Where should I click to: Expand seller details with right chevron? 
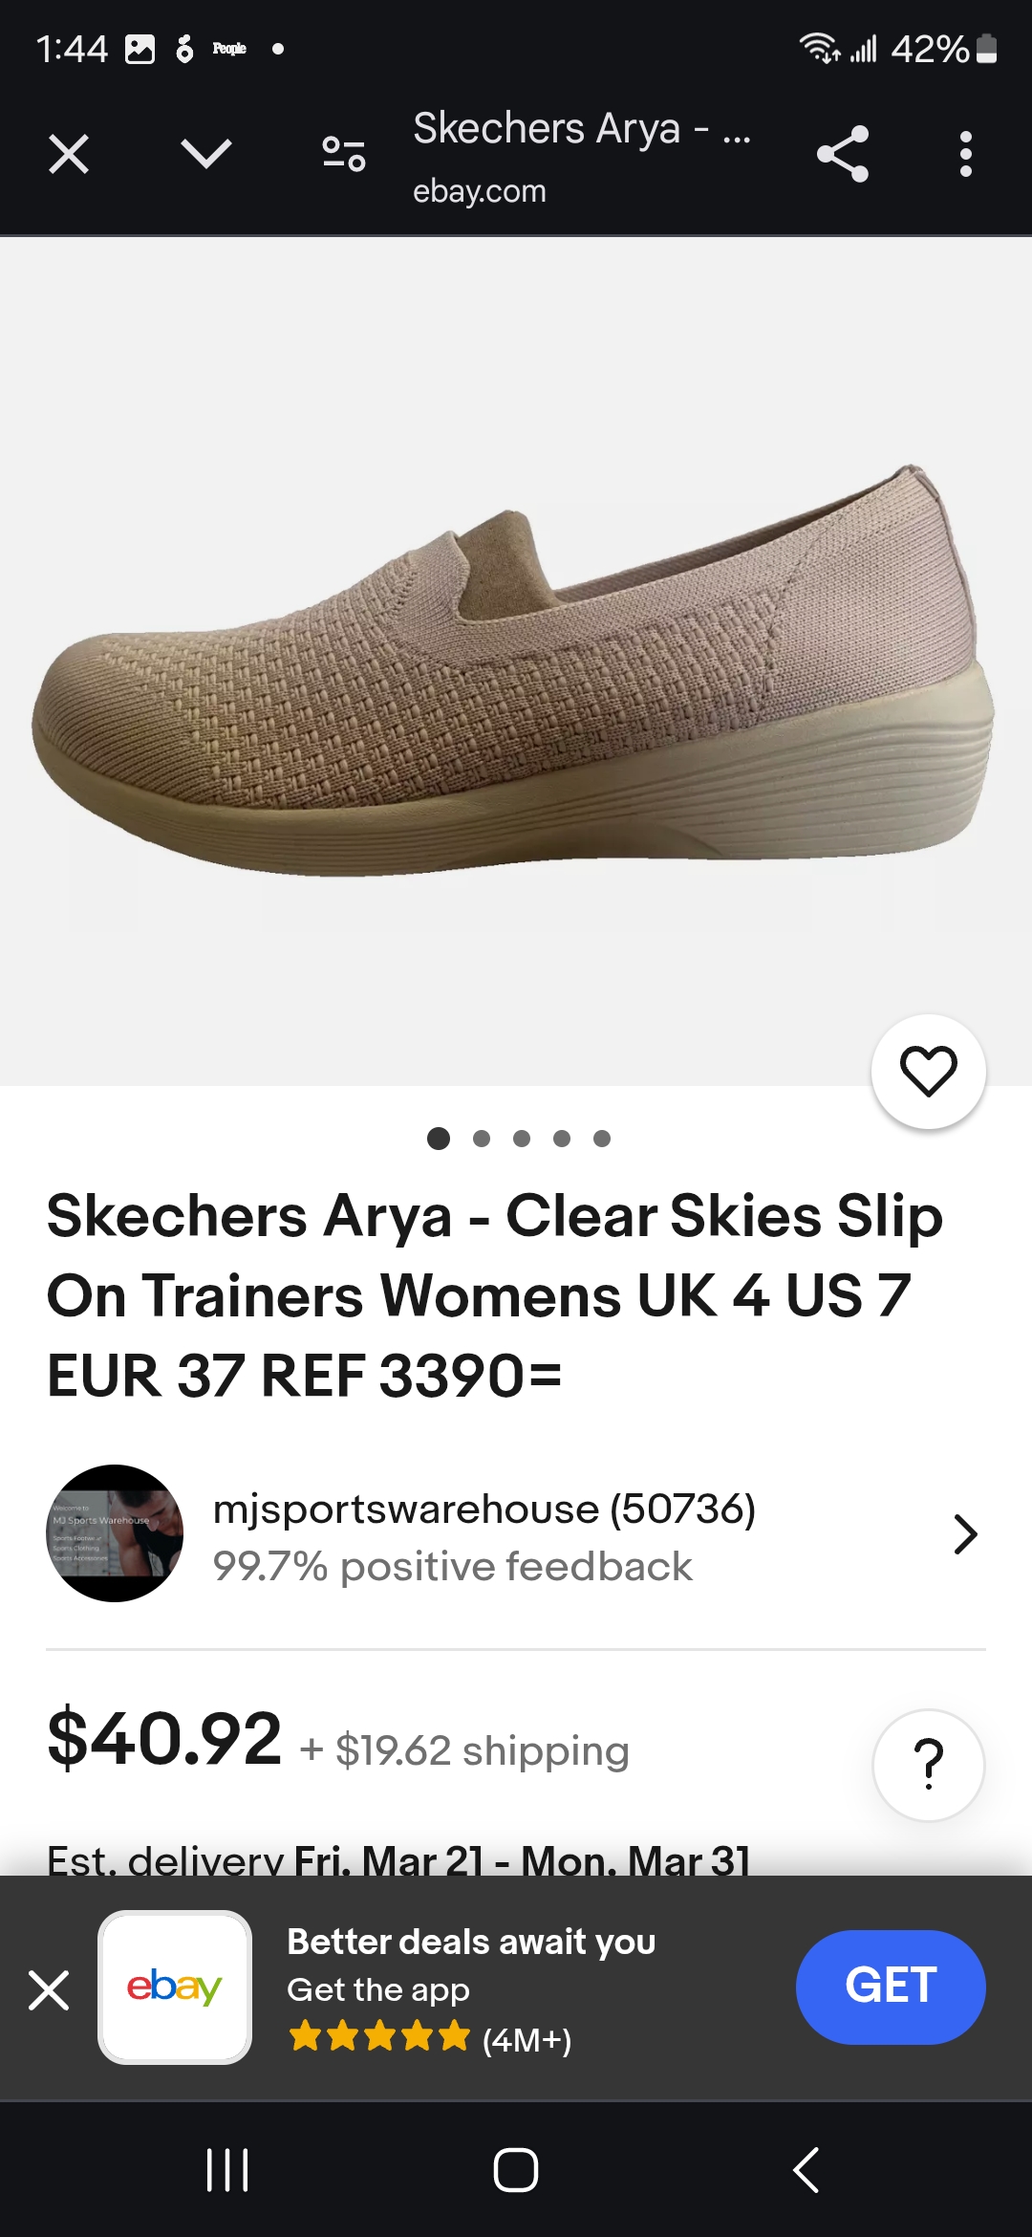966,1534
